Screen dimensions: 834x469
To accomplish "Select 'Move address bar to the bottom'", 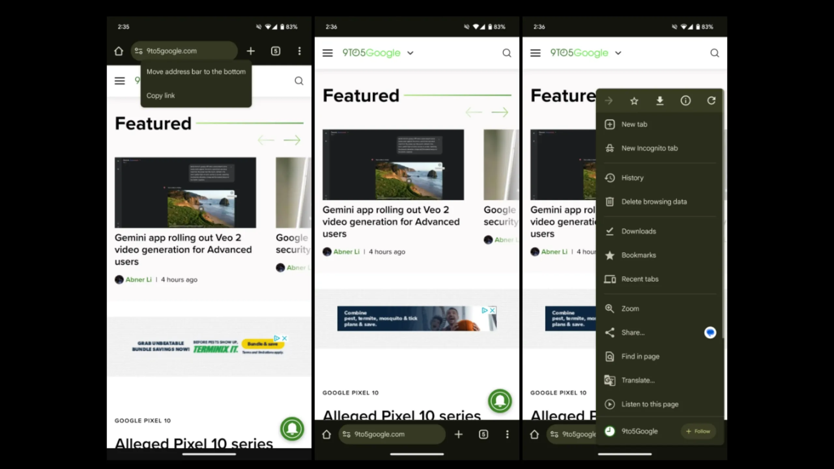I will [x=196, y=72].
